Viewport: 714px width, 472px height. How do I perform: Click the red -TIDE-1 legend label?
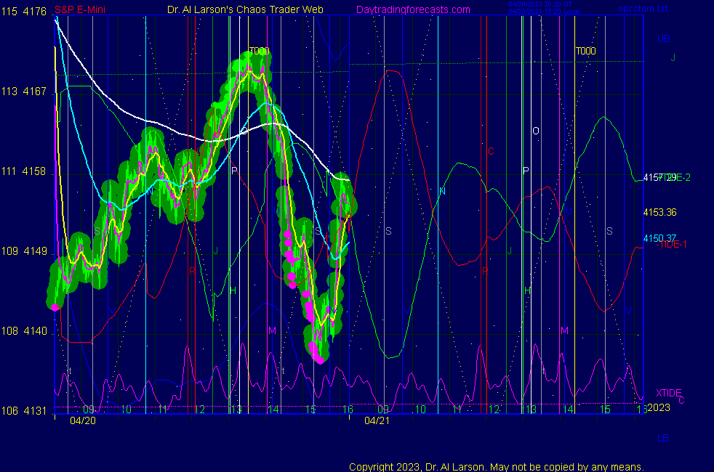[x=672, y=245]
